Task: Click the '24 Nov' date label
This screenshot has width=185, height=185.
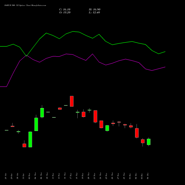Action: pos(100,176)
